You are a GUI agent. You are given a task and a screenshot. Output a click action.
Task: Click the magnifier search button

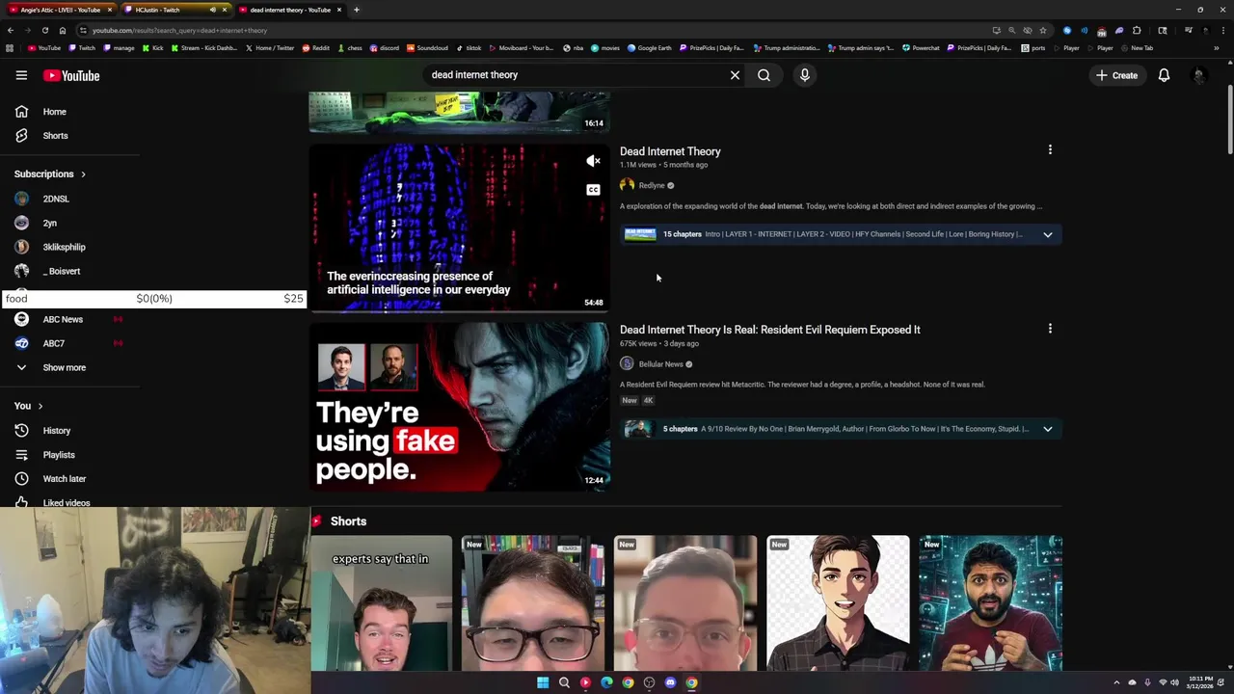click(764, 75)
